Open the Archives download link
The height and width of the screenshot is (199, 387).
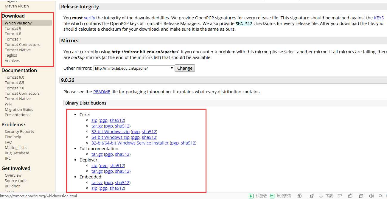pos(12,60)
